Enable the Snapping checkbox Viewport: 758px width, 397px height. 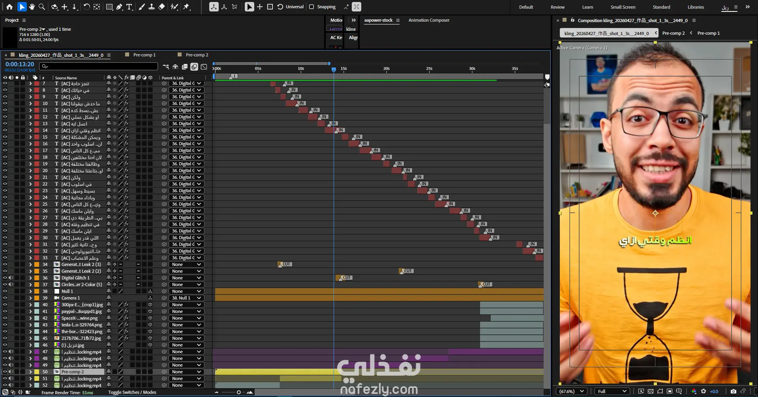pos(311,7)
